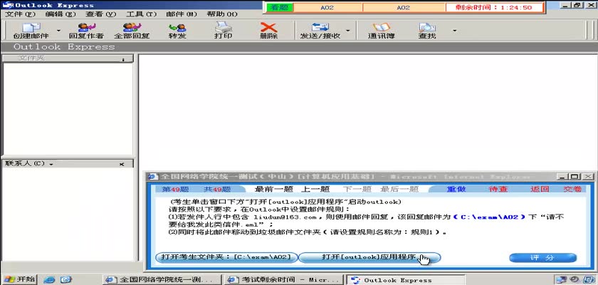This screenshot has width=598, height=285.
Task: Switch to 全国网络学院统一测 taskbar window
Action: point(162,280)
